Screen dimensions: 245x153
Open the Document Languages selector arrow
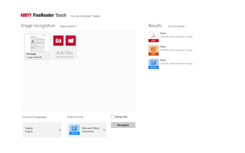pos(60,130)
